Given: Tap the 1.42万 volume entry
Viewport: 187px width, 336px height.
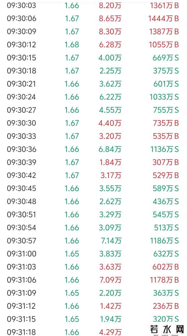Looking at the screenshot, I should [x=111, y=306].
